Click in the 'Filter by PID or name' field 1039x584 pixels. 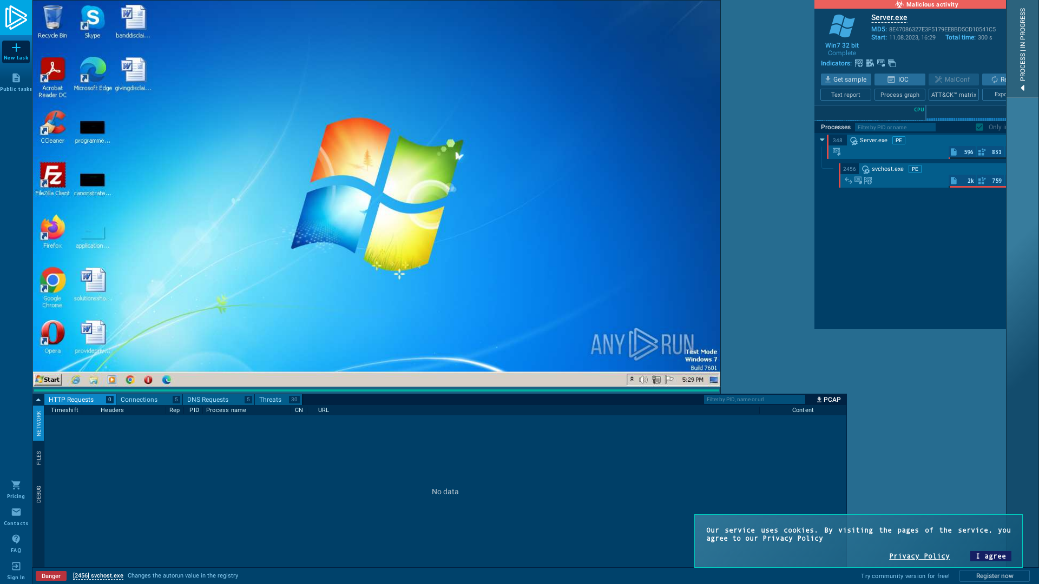coord(895,127)
